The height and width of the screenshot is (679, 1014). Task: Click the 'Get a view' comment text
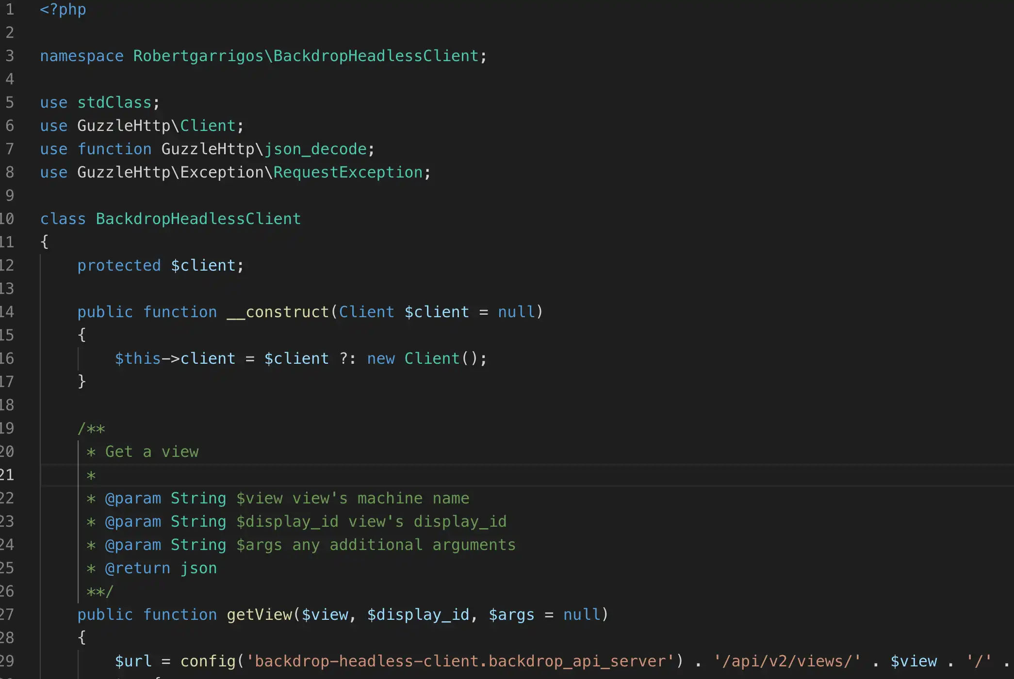click(151, 452)
